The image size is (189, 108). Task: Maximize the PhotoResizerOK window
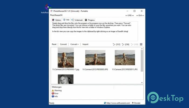click(134, 11)
